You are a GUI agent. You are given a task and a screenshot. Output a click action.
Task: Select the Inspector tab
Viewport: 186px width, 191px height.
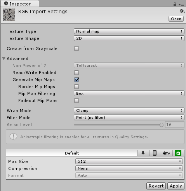20,3
